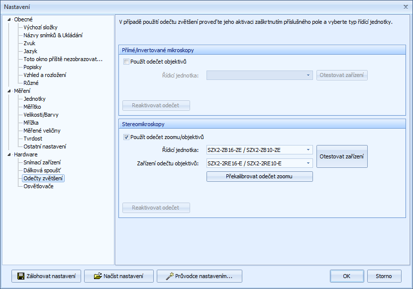Enable Použít odečet objektivů checkbox
413x289 pixels.
pyautogui.click(x=126, y=62)
